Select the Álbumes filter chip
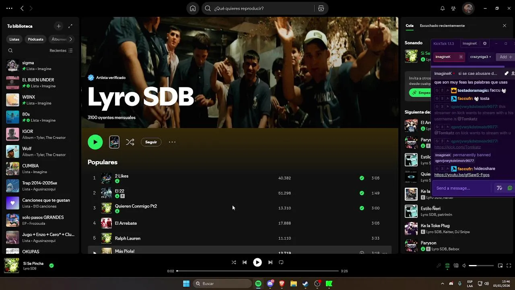515x290 pixels. (58, 39)
